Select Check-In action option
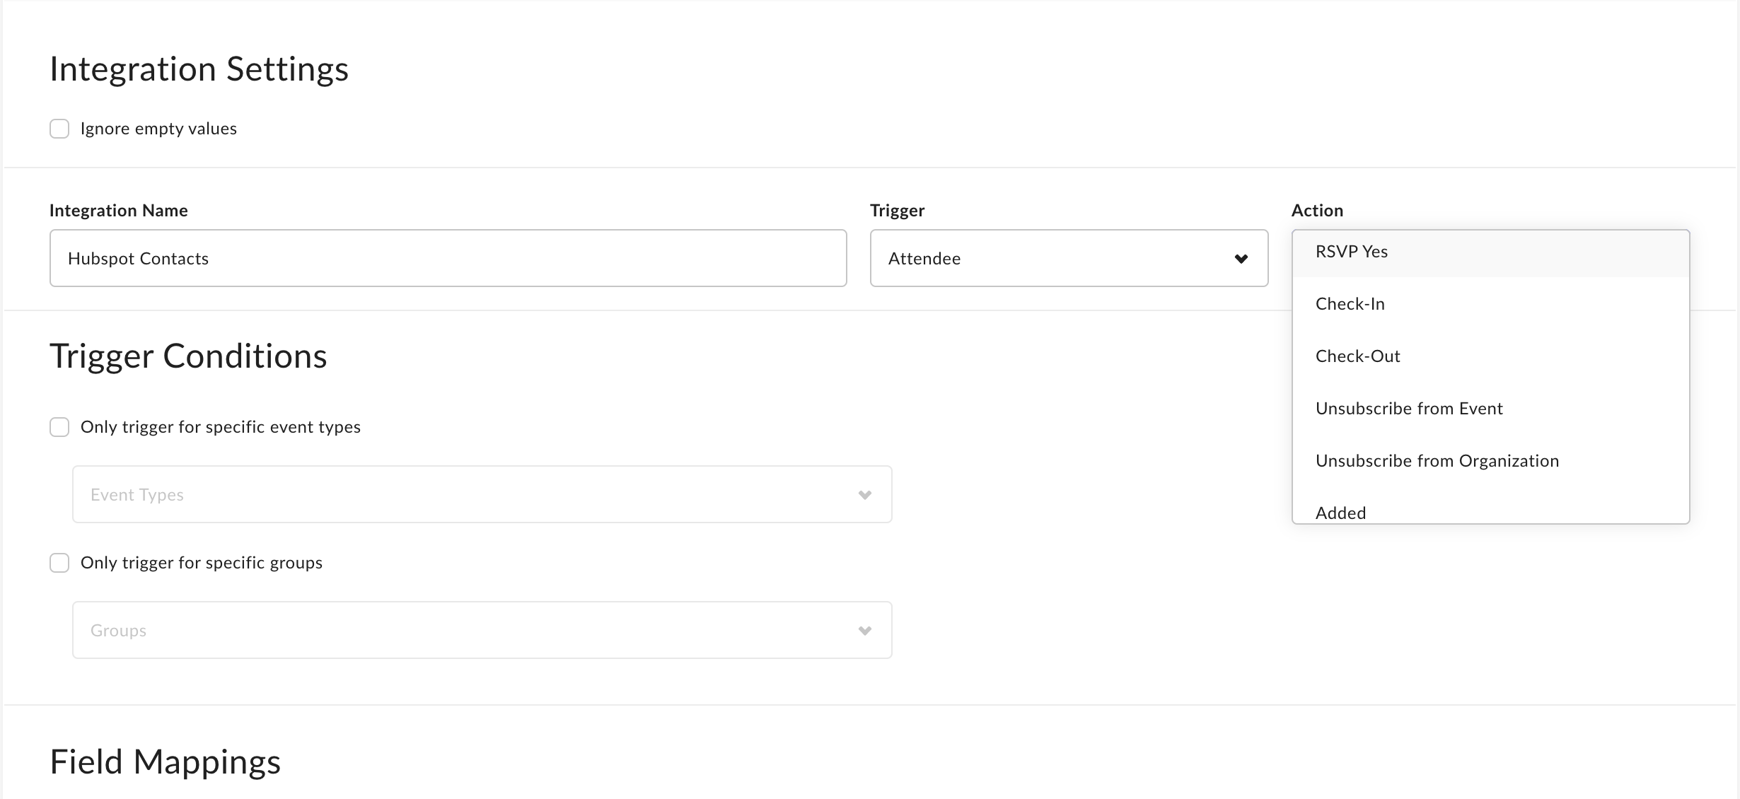Viewport: 1740px width, 799px height. pos(1490,304)
